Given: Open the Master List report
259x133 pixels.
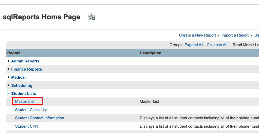Looking at the screenshot, I should 25,102.
